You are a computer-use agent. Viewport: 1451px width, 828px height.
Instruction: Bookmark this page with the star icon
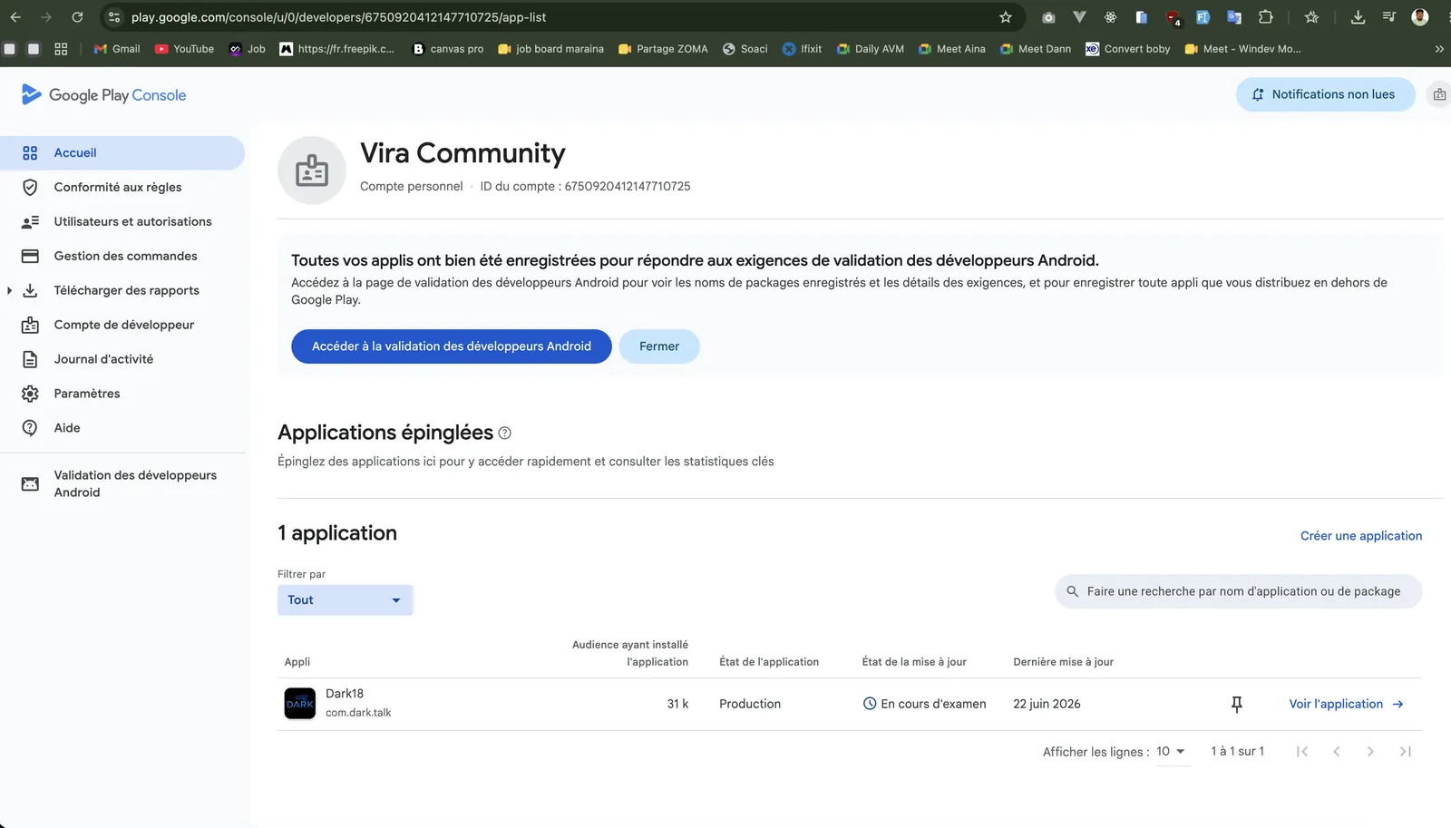pyautogui.click(x=1006, y=17)
